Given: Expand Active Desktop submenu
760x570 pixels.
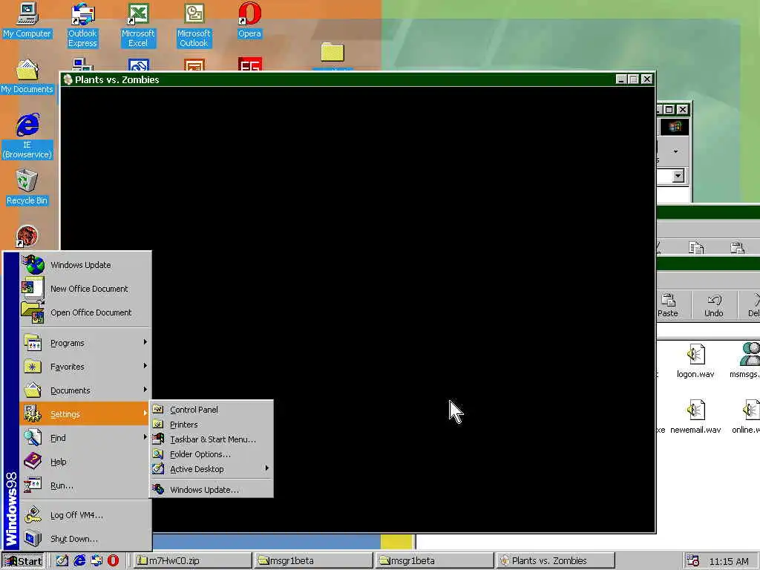Looking at the screenshot, I should 212,469.
